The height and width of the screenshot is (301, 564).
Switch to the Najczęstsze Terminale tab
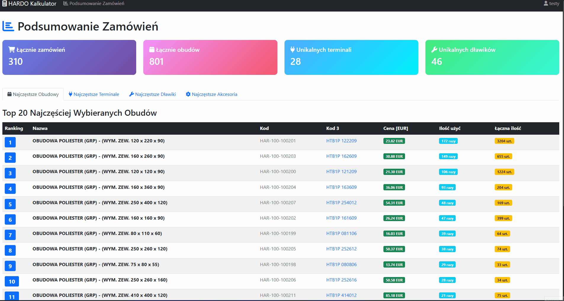click(x=94, y=94)
